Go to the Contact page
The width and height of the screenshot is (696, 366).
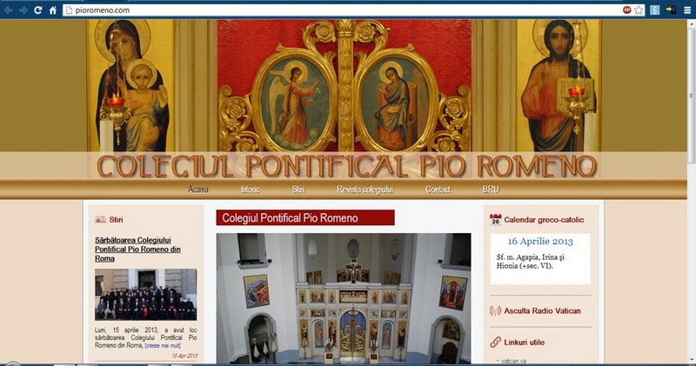[438, 190]
